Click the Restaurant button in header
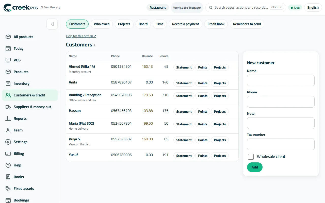This screenshot has height=203, width=325. click(157, 8)
